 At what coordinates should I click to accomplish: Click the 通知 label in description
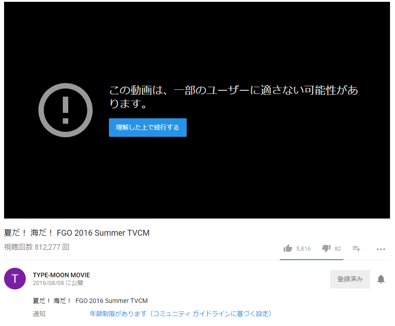coord(39,313)
